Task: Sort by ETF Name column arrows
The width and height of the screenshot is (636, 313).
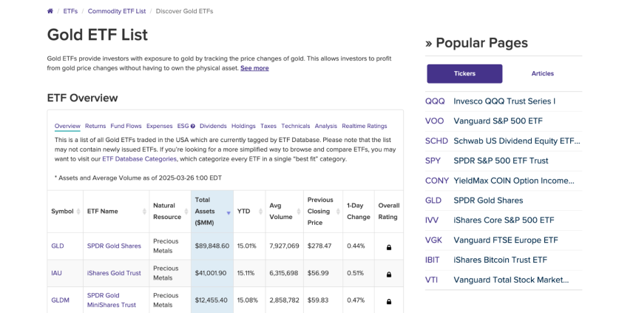Action: (144, 212)
